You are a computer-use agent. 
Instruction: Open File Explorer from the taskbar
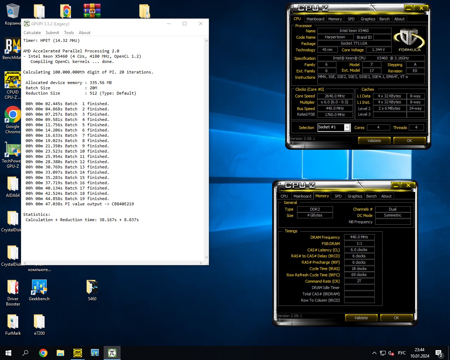coord(60,353)
